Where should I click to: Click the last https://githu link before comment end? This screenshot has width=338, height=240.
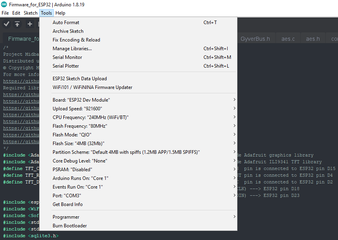(x=21, y=142)
